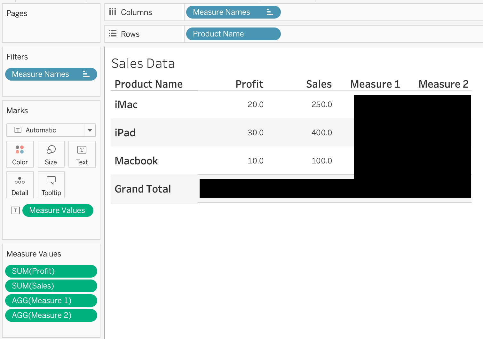Click the Product Name column header

coord(149,84)
